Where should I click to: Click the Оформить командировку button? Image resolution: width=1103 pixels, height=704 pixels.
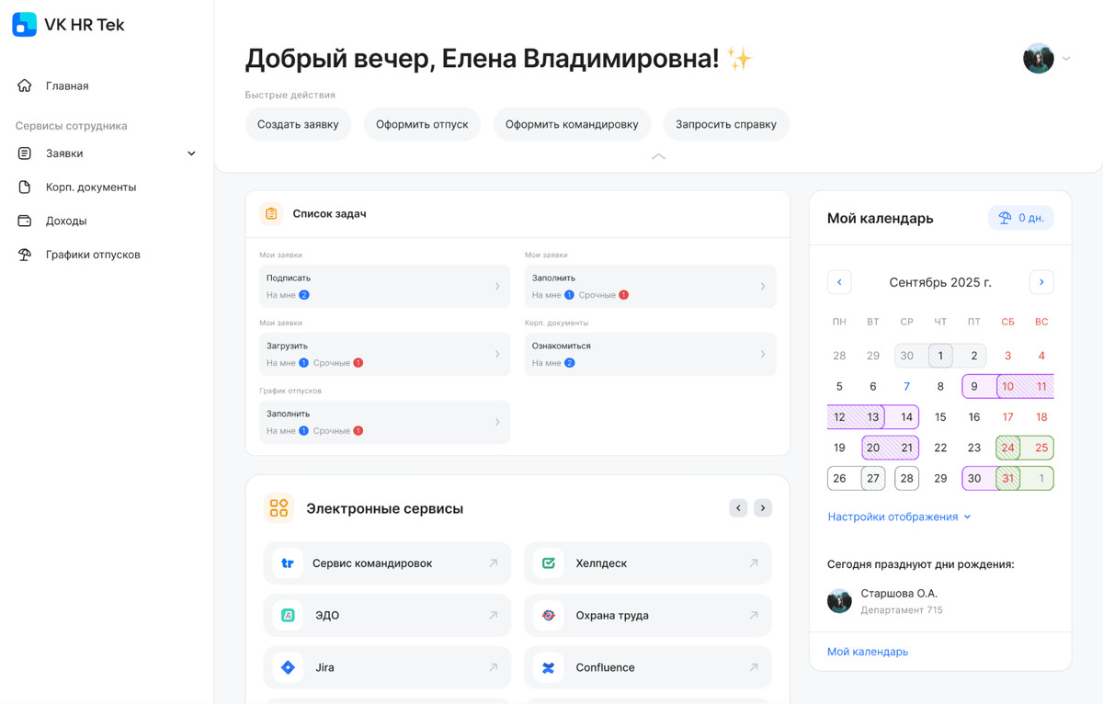click(572, 124)
